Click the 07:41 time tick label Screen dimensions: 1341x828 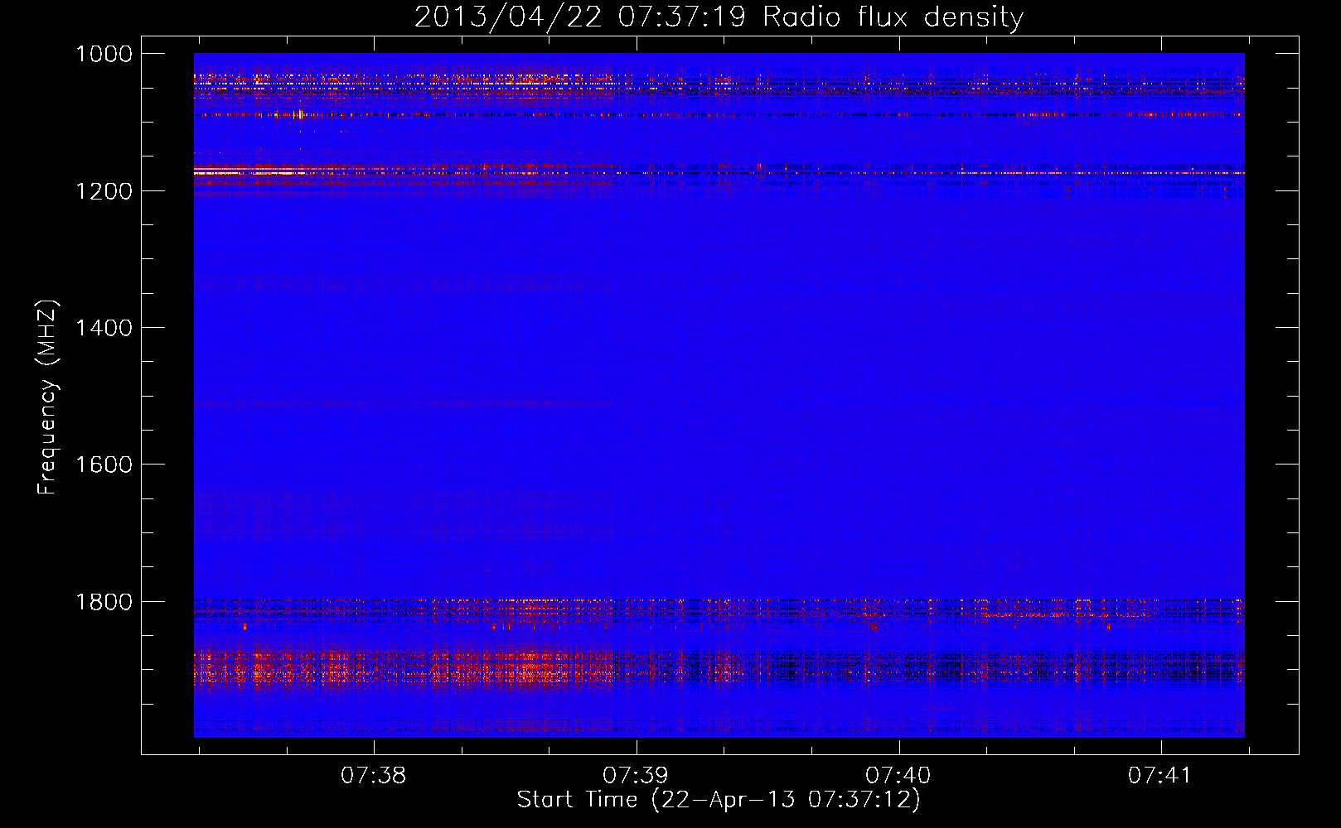pos(1160,776)
